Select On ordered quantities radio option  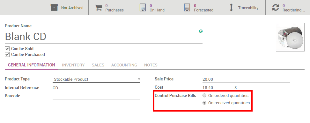(204, 96)
